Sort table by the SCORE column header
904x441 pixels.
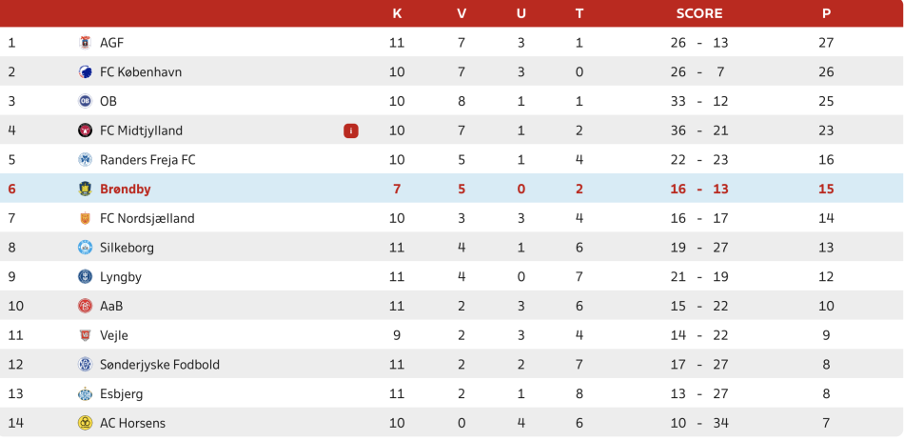[x=699, y=13]
